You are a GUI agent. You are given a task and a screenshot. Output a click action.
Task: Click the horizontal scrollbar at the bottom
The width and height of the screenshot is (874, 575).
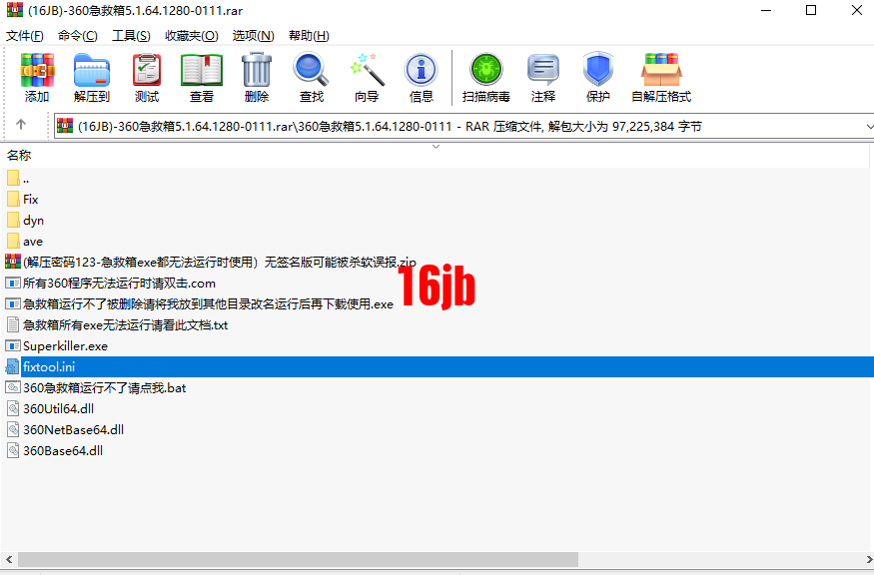point(300,558)
